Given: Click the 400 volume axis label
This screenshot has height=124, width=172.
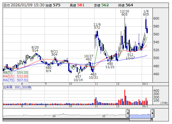Looking at the screenshot, I should [x=156, y=90].
